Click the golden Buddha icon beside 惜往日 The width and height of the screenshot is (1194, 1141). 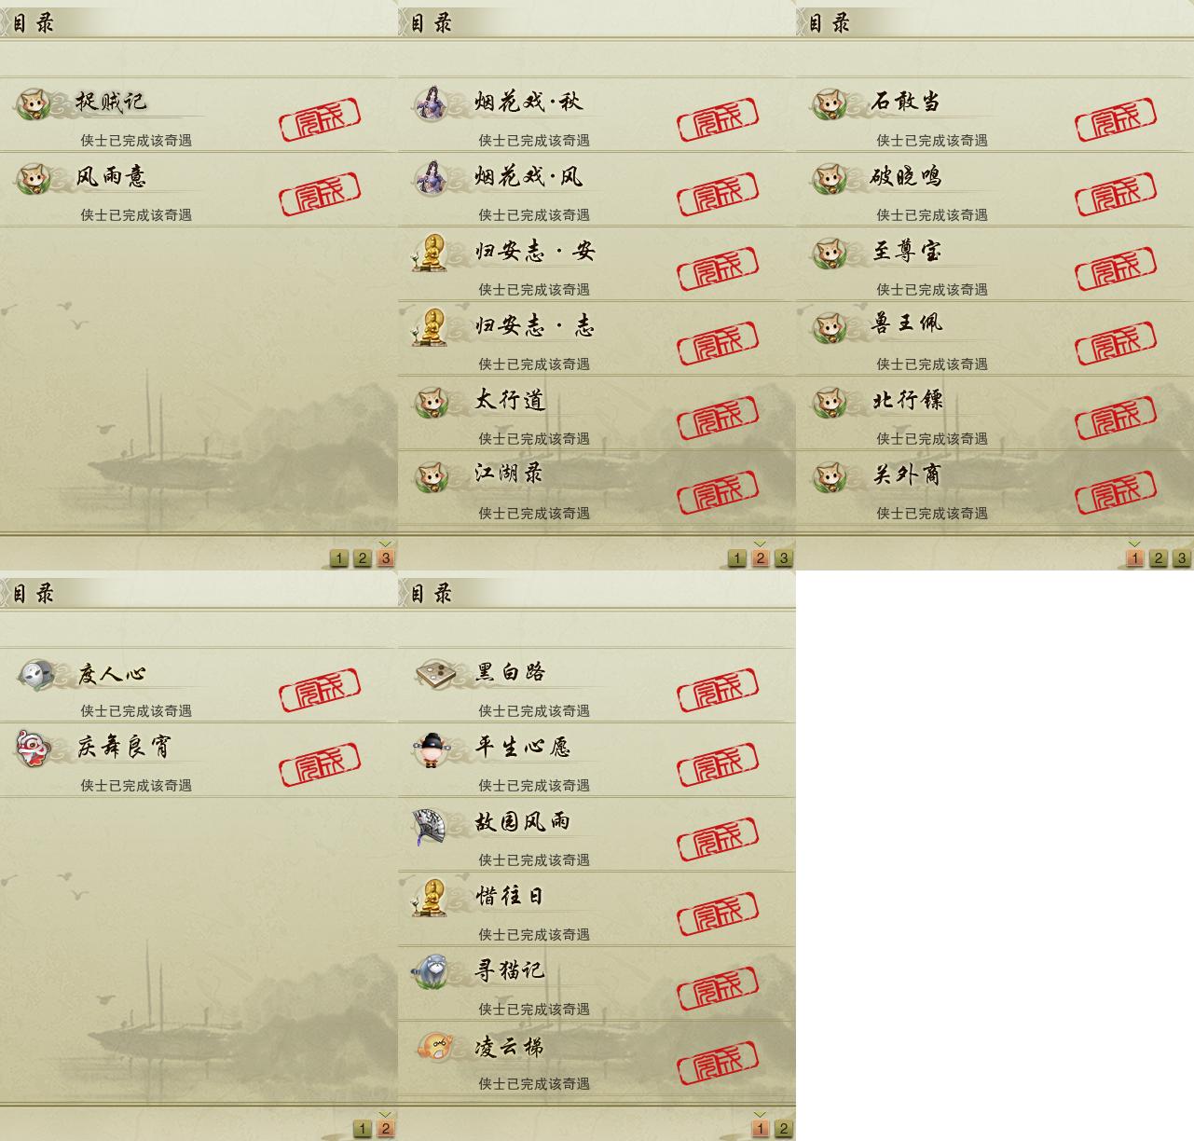[431, 898]
